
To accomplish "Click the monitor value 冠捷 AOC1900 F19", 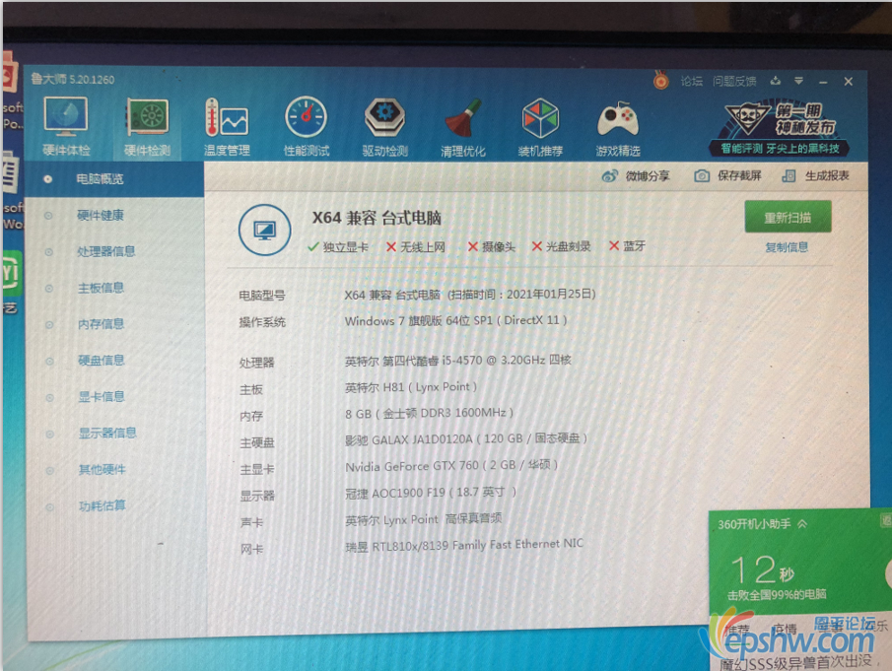I will coord(431,493).
